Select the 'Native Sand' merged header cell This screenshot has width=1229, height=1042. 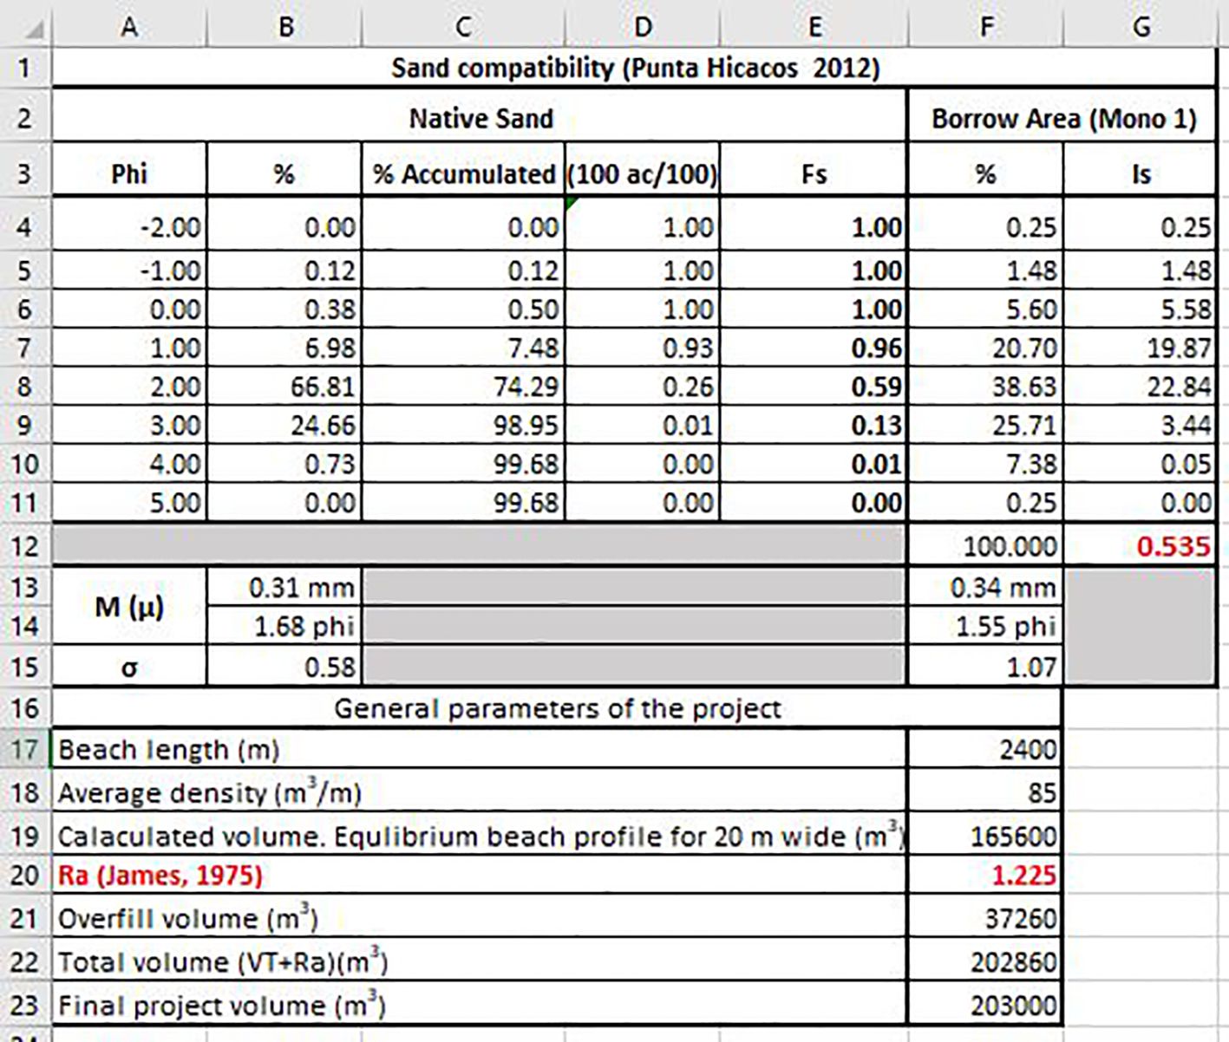coord(480,118)
